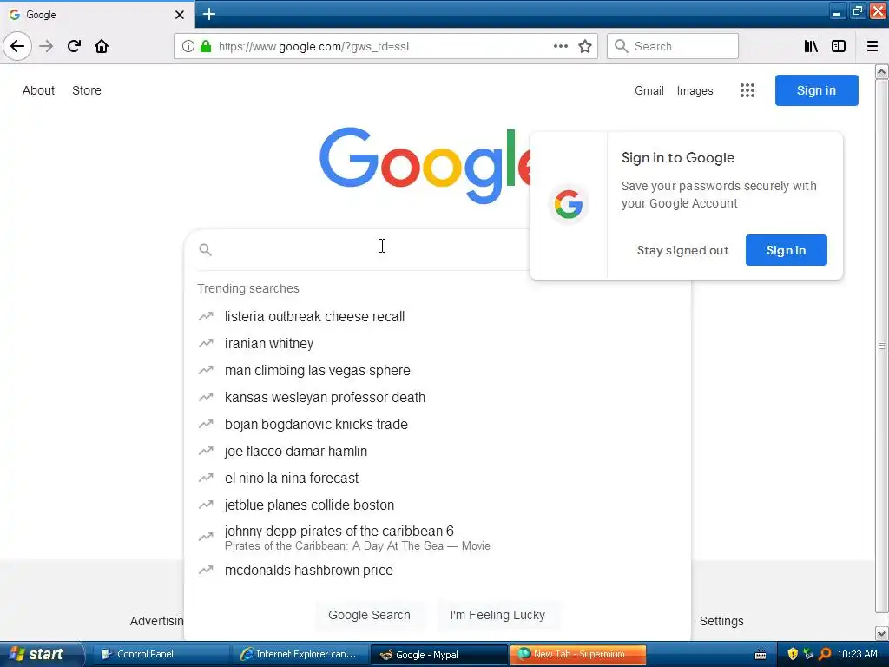Screen dimensions: 889x667
Task: Click the taskbar clock showing 10:23 AM
Action: 857,654
